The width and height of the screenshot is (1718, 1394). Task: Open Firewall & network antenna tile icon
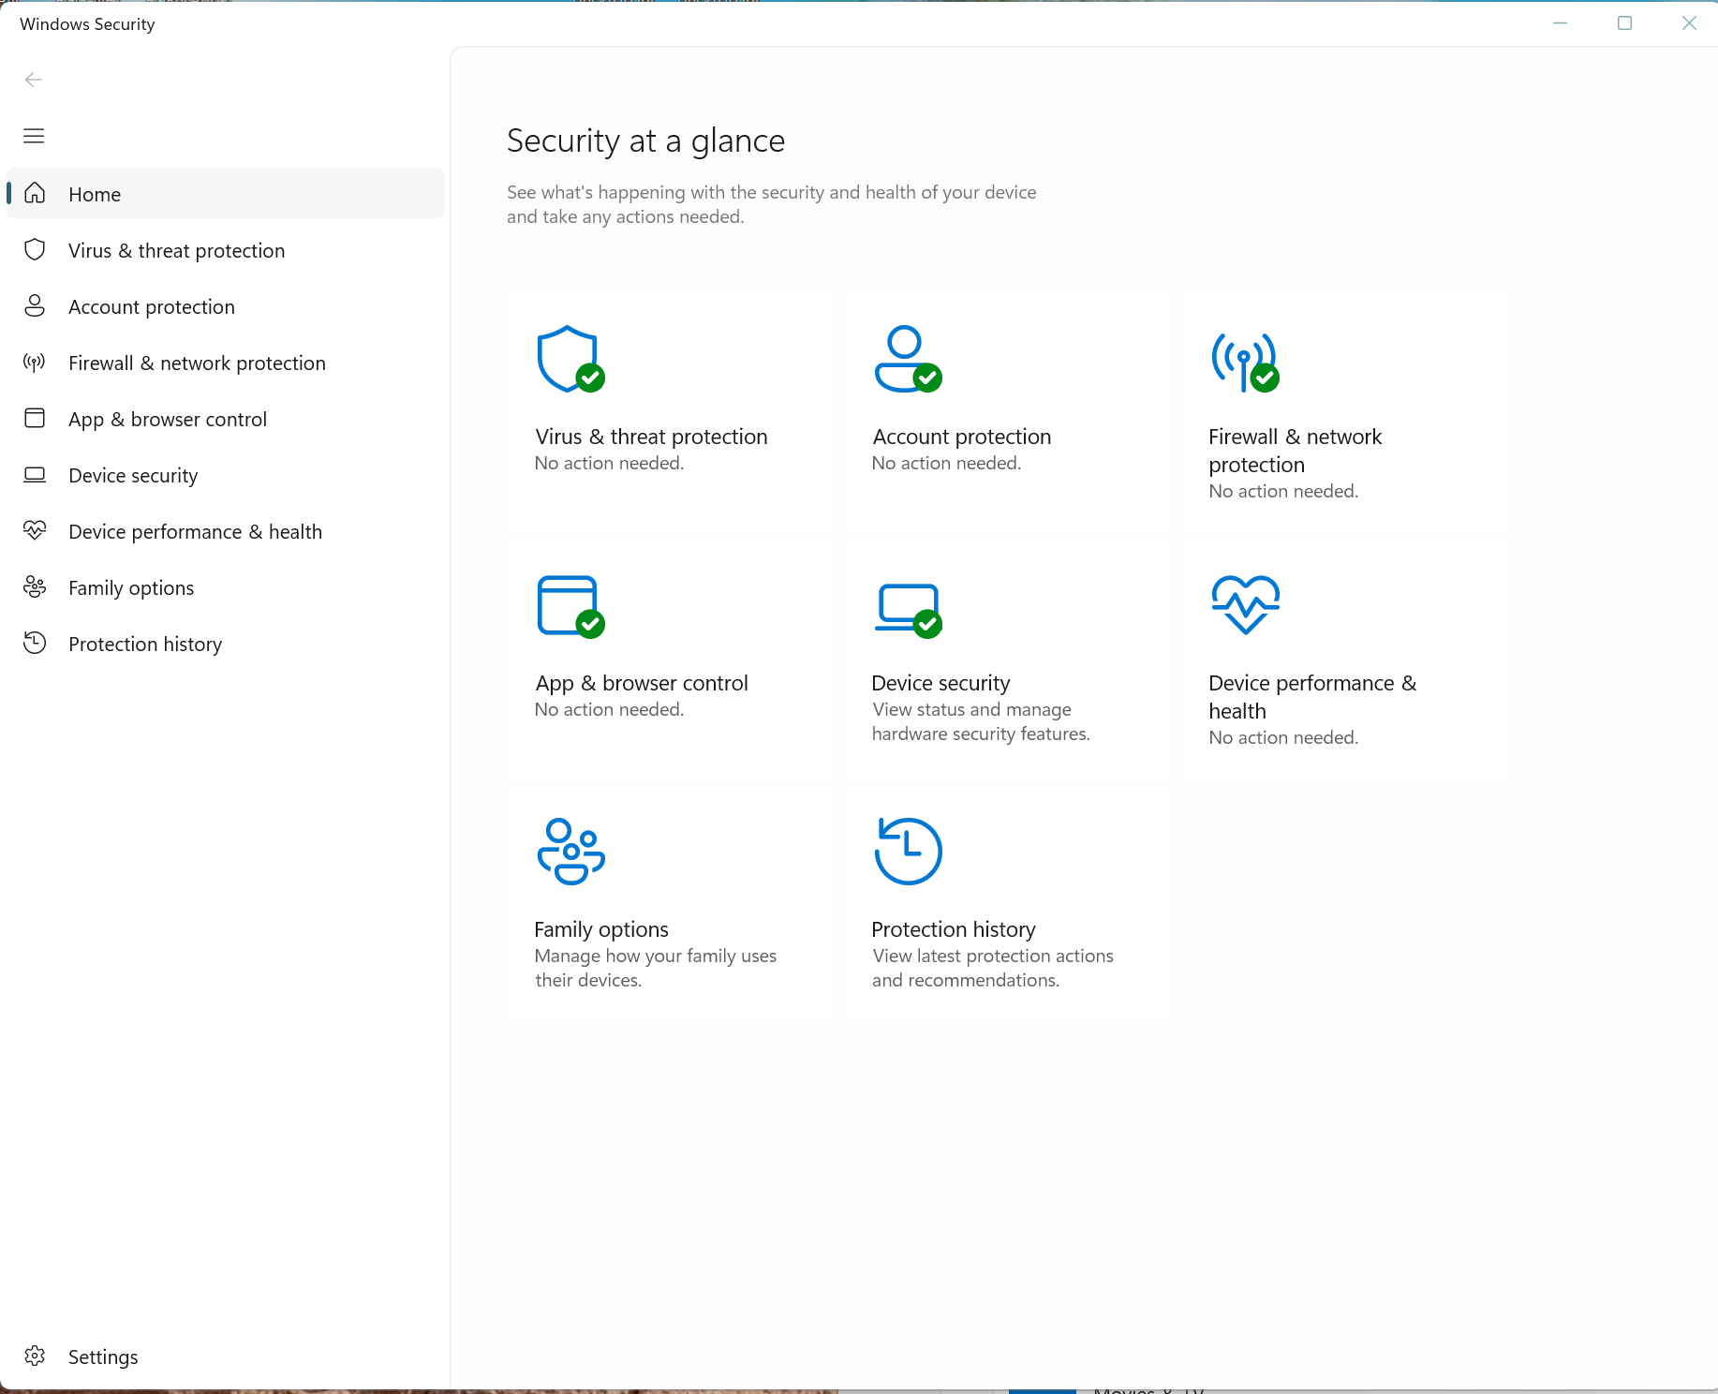pyautogui.click(x=1245, y=362)
